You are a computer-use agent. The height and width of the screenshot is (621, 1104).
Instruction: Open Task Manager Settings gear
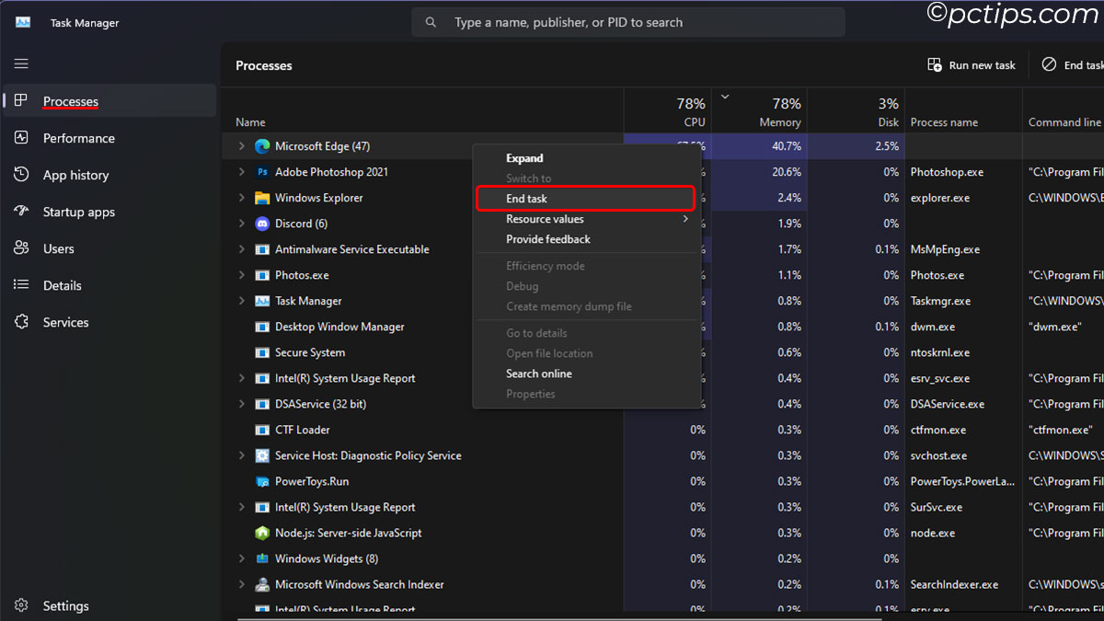[20, 605]
